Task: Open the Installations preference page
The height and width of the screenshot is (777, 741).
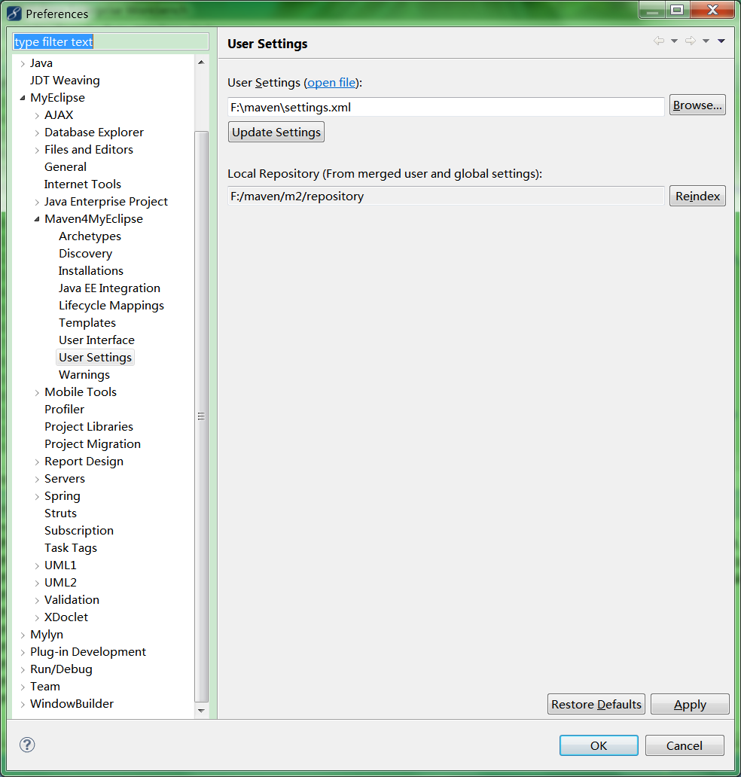Action: pos(90,271)
